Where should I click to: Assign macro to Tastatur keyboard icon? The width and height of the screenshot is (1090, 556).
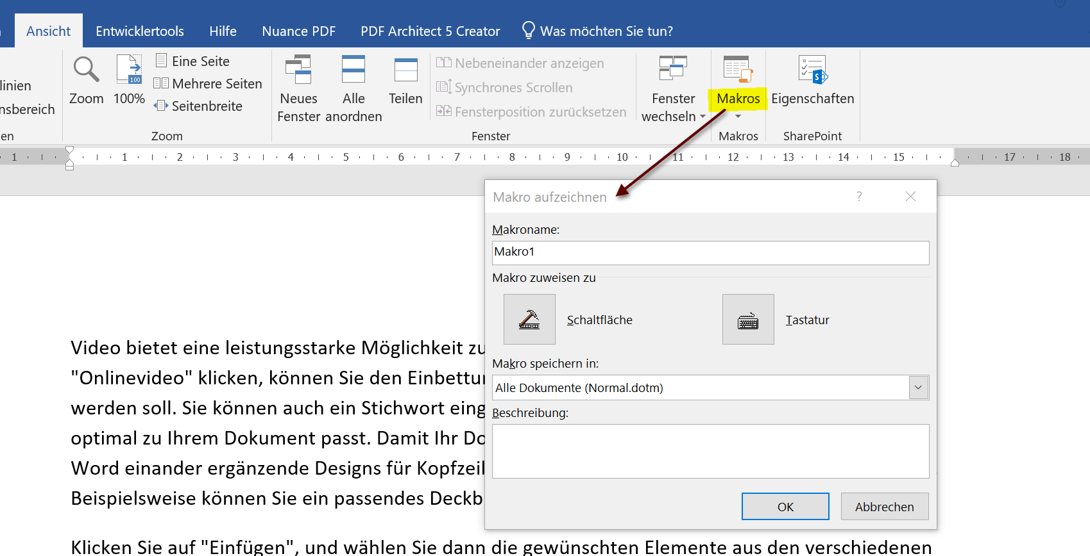(x=748, y=319)
